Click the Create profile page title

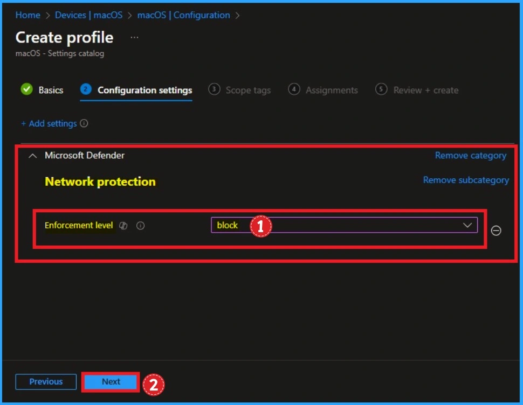coord(64,37)
